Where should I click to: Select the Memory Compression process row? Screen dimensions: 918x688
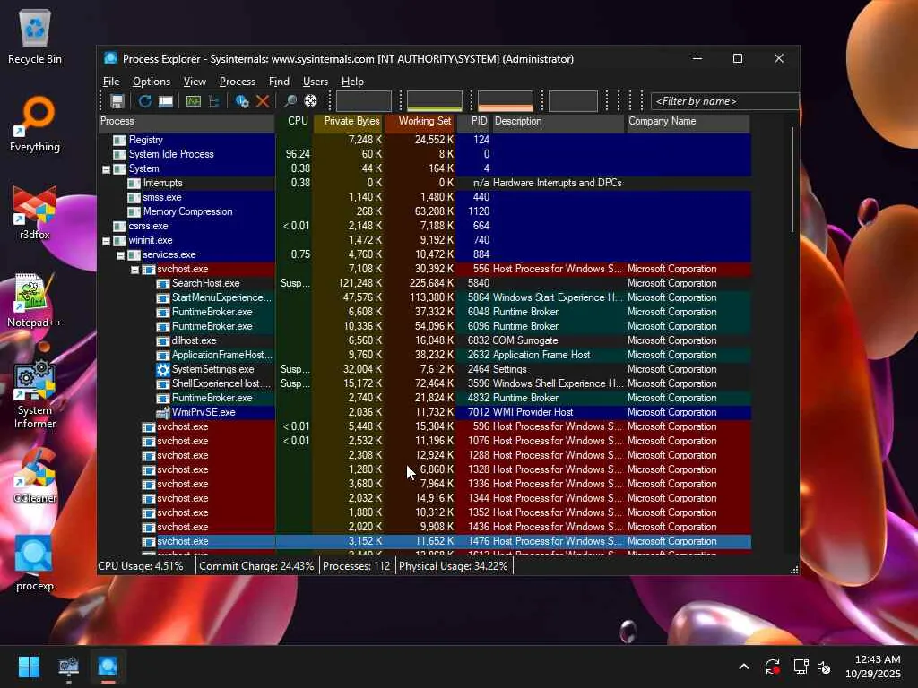(424, 211)
